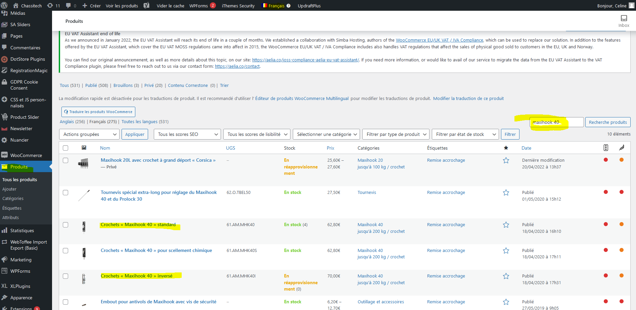
Task: Open Catégories submenu under Produits
Action: (13, 199)
